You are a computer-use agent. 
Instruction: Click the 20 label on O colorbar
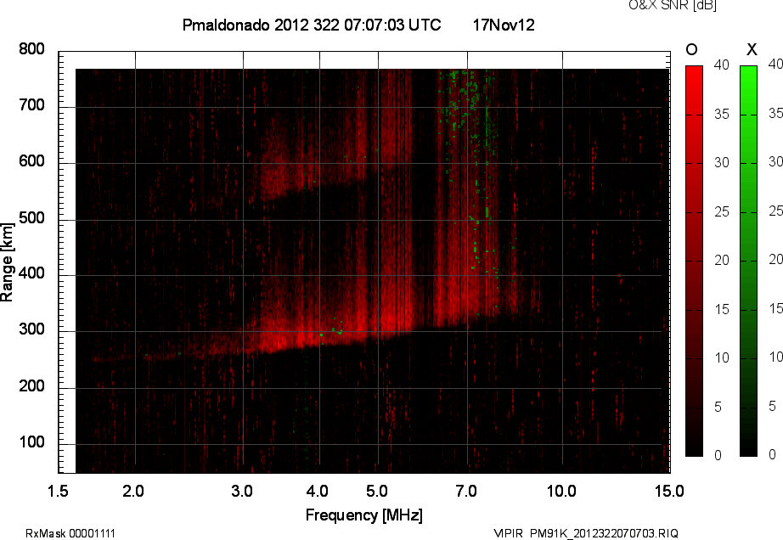(722, 260)
